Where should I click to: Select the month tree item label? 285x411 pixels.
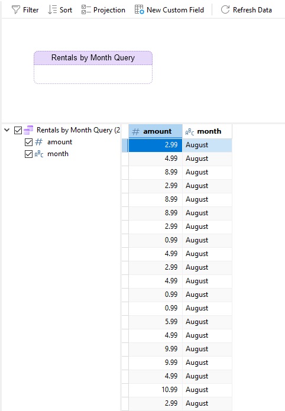pyautogui.click(x=58, y=154)
